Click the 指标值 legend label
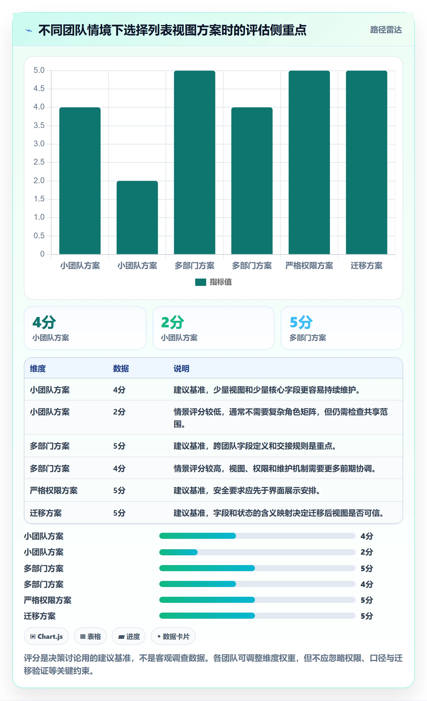427x701 pixels. click(x=221, y=282)
